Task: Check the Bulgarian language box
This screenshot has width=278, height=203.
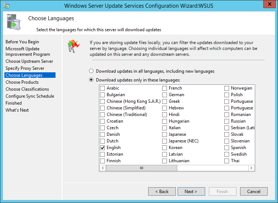Action: pos(103,95)
